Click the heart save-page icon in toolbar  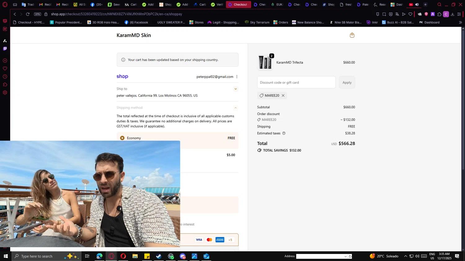410,14
